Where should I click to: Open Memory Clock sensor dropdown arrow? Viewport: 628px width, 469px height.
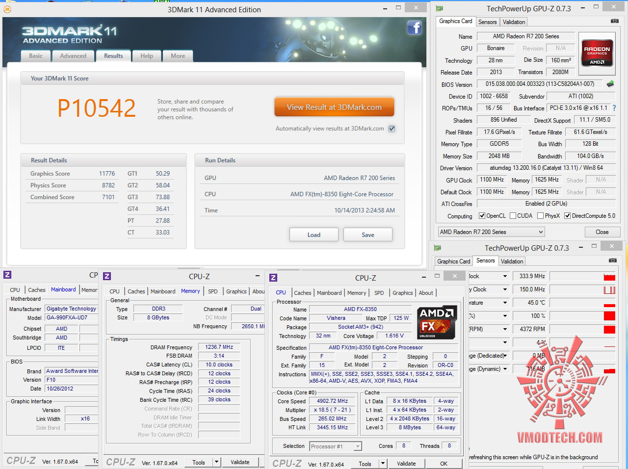pyautogui.click(x=505, y=289)
